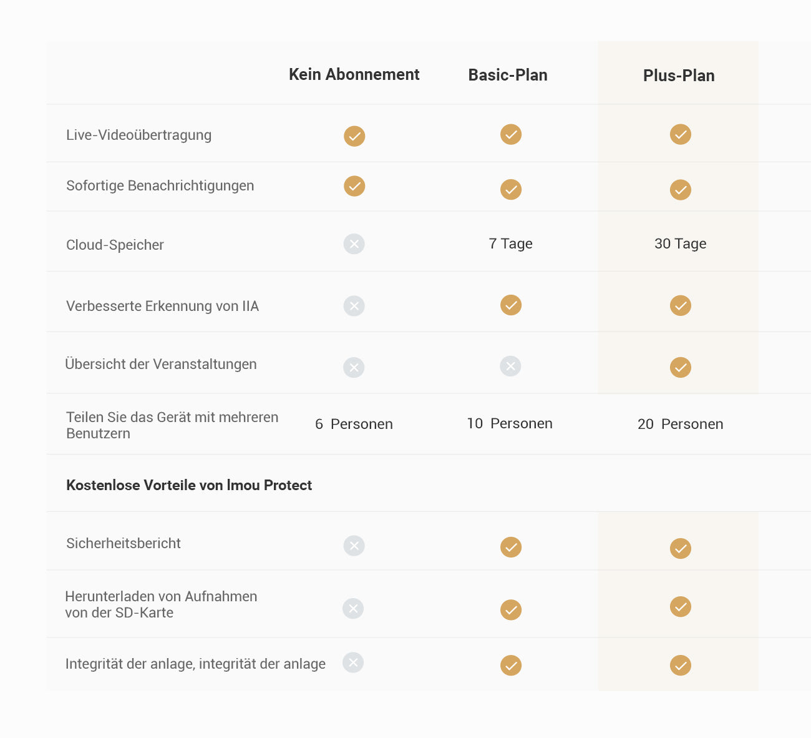Image resolution: width=811 pixels, height=738 pixels.
Task: Select the Kein Abonnement column header
Action: click(354, 74)
